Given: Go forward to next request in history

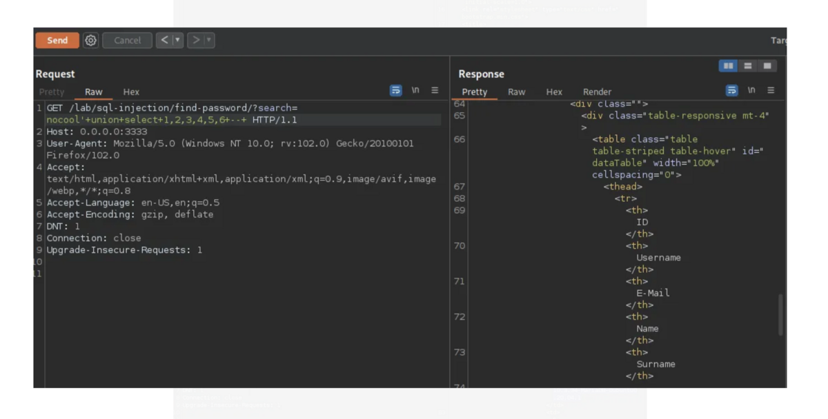Looking at the screenshot, I should 195,41.
